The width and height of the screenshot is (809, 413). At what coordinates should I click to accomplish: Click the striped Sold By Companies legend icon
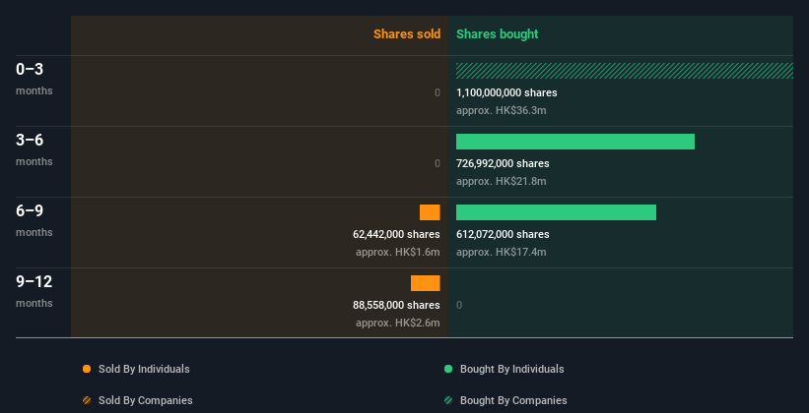coord(87,400)
